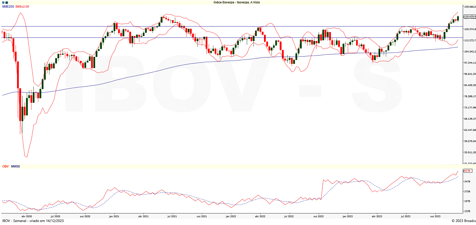Click the 120.574,8 price axis label

[x=470, y=29]
